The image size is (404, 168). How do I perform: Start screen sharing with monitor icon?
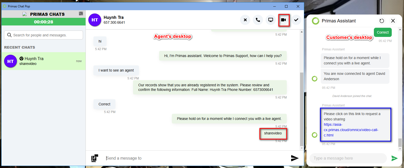(x=271, y=20)
